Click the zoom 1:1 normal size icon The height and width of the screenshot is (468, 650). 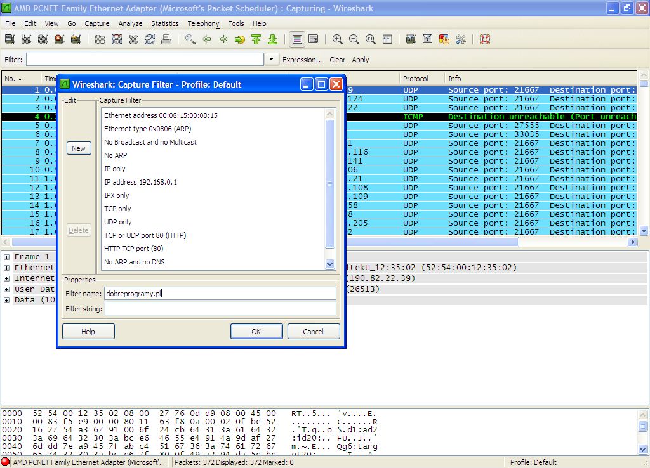371,39
